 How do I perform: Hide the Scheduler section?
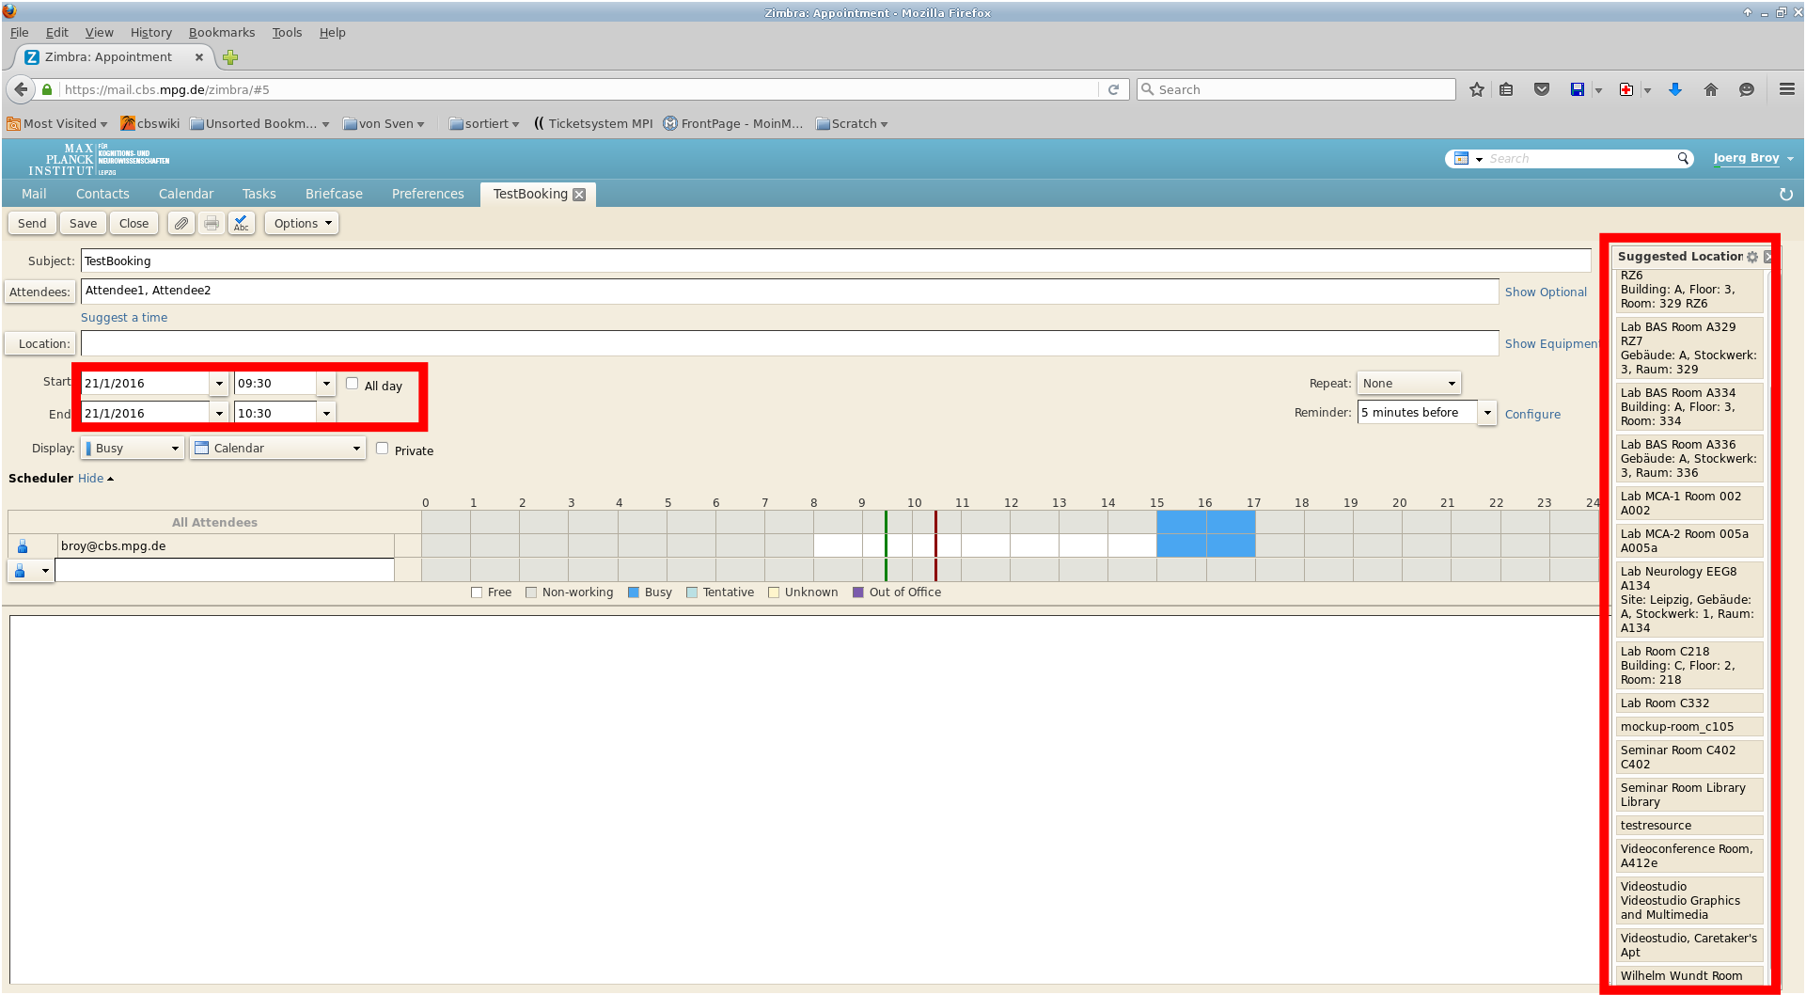click(95, 479)
